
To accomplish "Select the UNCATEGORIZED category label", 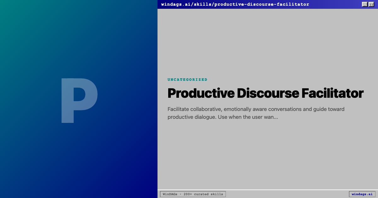I will pos(187,80).
